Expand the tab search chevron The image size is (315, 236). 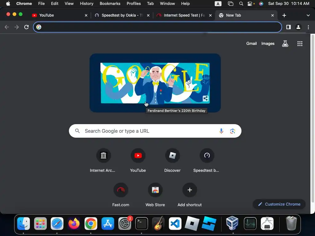pos(308,15)
